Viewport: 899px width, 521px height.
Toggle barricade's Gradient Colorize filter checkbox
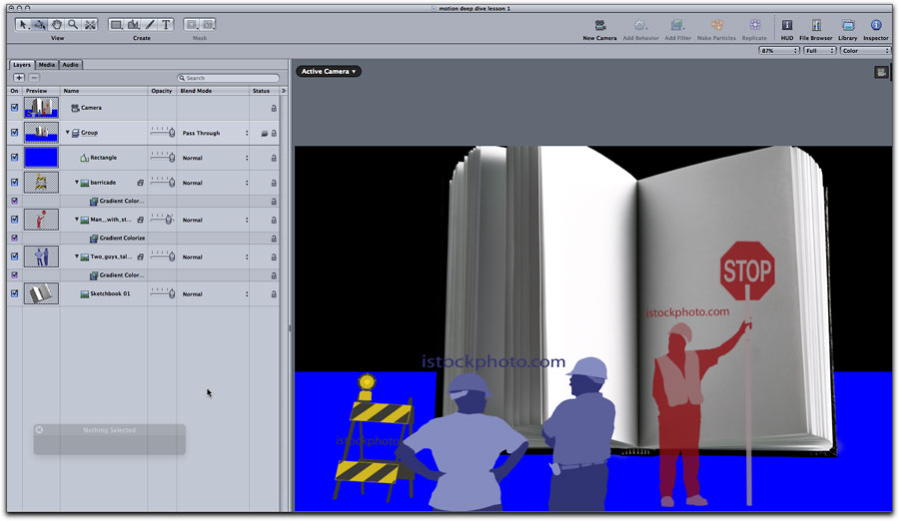point(14,201)
